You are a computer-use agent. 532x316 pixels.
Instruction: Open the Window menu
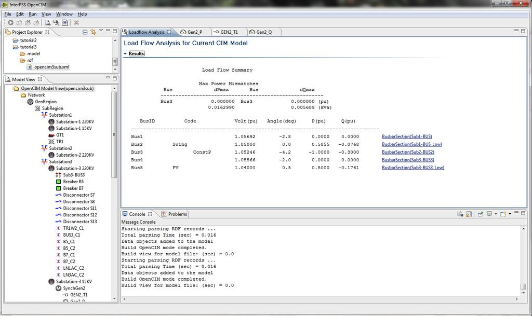[x=64, y=14]
